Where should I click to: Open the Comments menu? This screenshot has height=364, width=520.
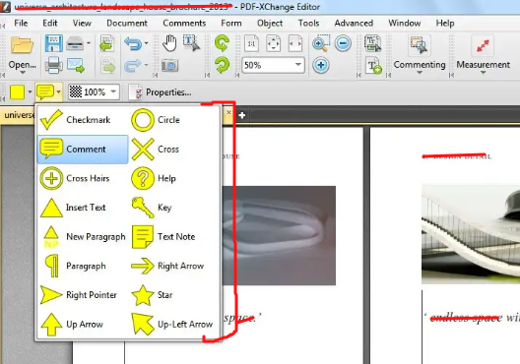tap(184, 24)
